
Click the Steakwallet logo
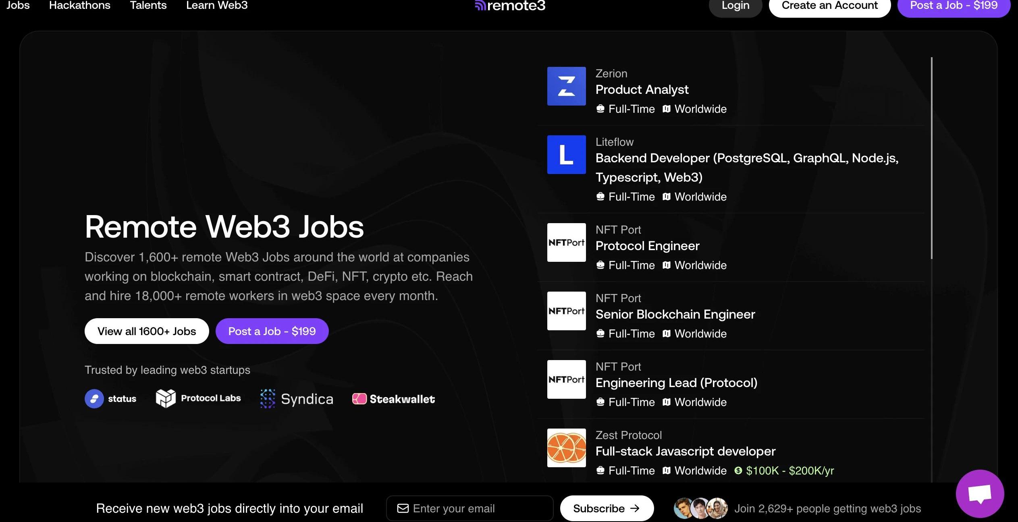[x=393, y=399]
